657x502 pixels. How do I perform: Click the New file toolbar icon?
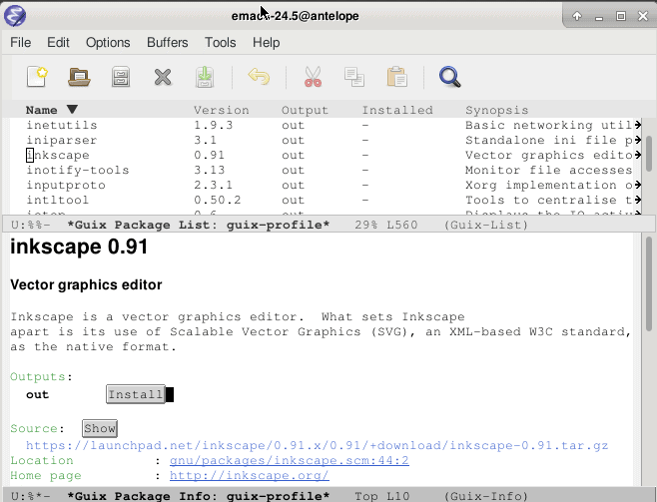37,77
